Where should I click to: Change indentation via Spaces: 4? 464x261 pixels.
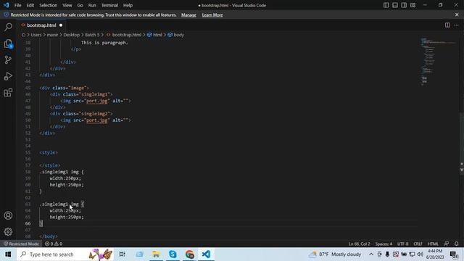pos(384,244)
